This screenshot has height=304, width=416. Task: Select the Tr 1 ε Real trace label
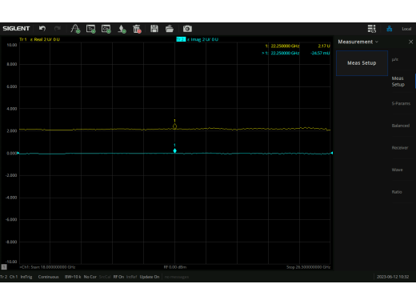pos(39,39)
